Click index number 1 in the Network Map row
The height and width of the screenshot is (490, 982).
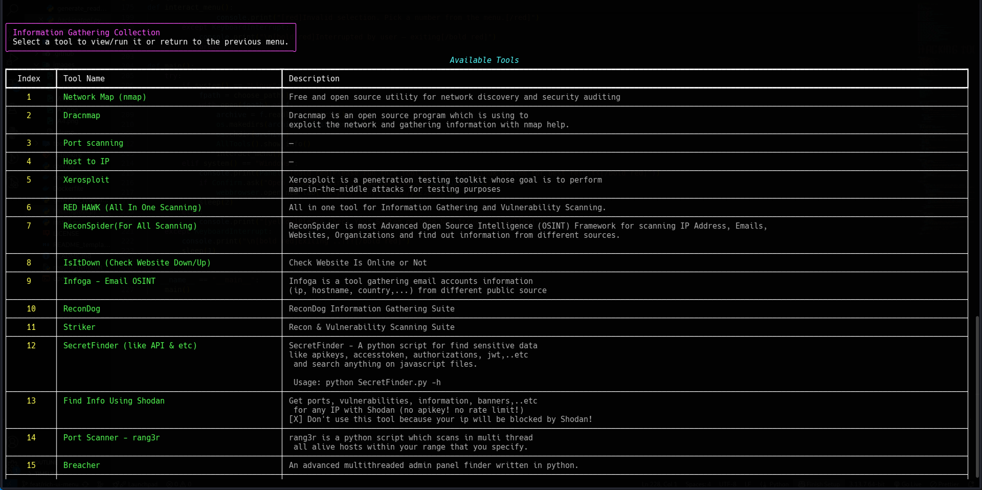click(x=29, y=97)
